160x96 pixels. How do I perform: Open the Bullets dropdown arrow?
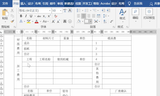tap(83, 10)
